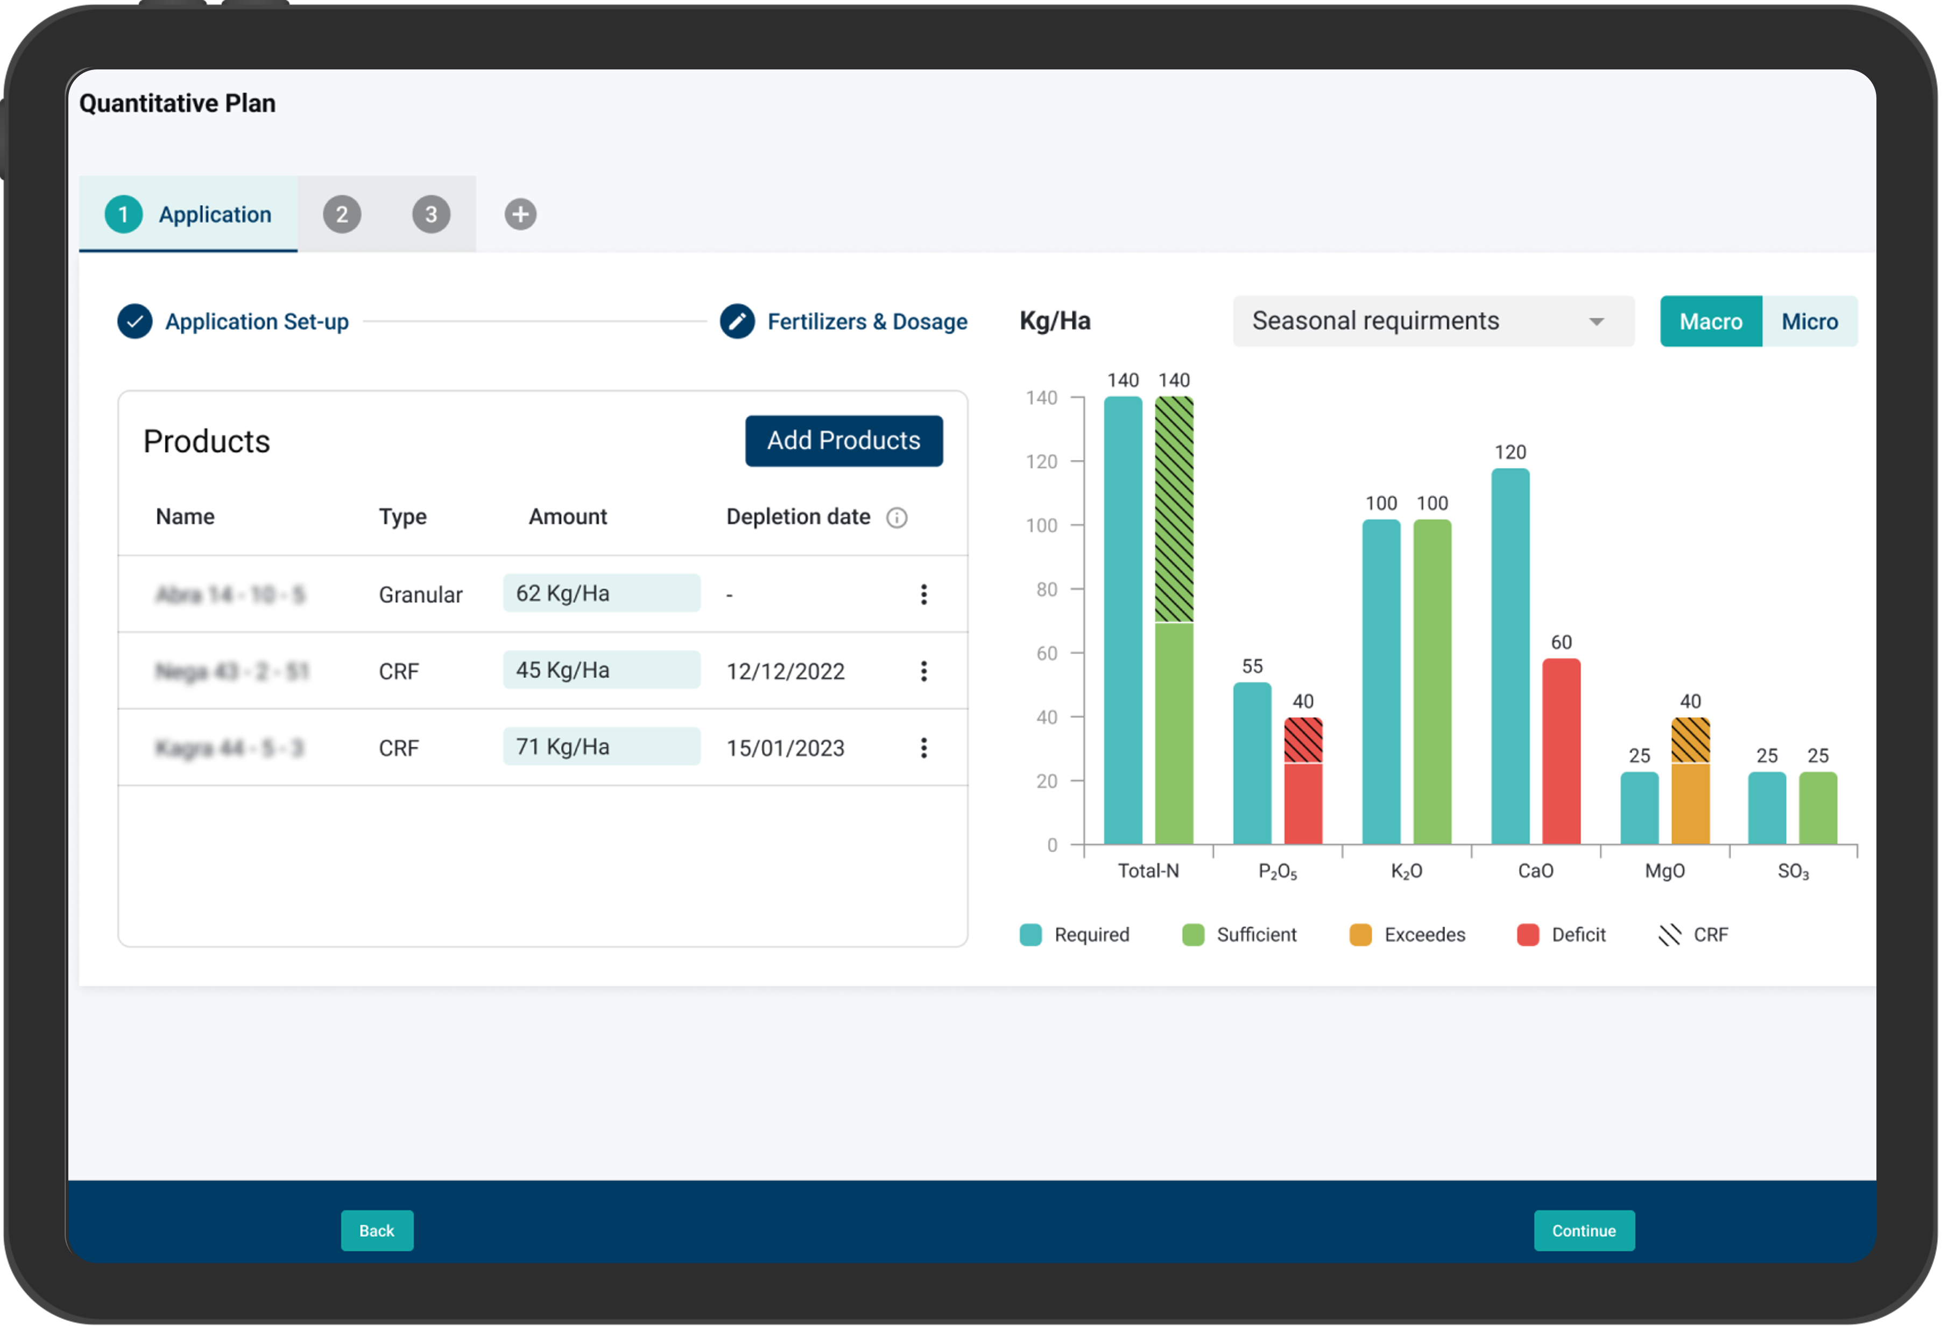Click the plus icon to add a new plan tab
Viewport: 1948px width, 1332px height.
tap(520, 214)
